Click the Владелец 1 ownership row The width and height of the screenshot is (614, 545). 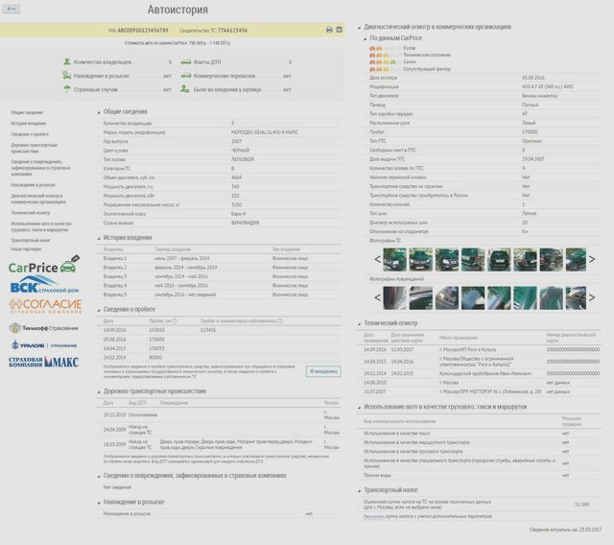pos(219,258)
